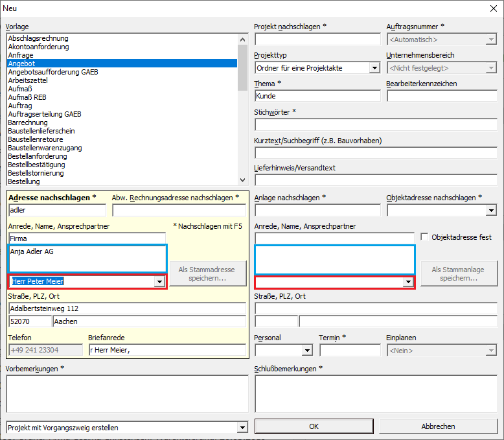Open the Projekt mit Vorgangszweig erstellen dropdown
Image resolution: width=504 pixels, height=440 pixels.
click(x=242, y=428)
